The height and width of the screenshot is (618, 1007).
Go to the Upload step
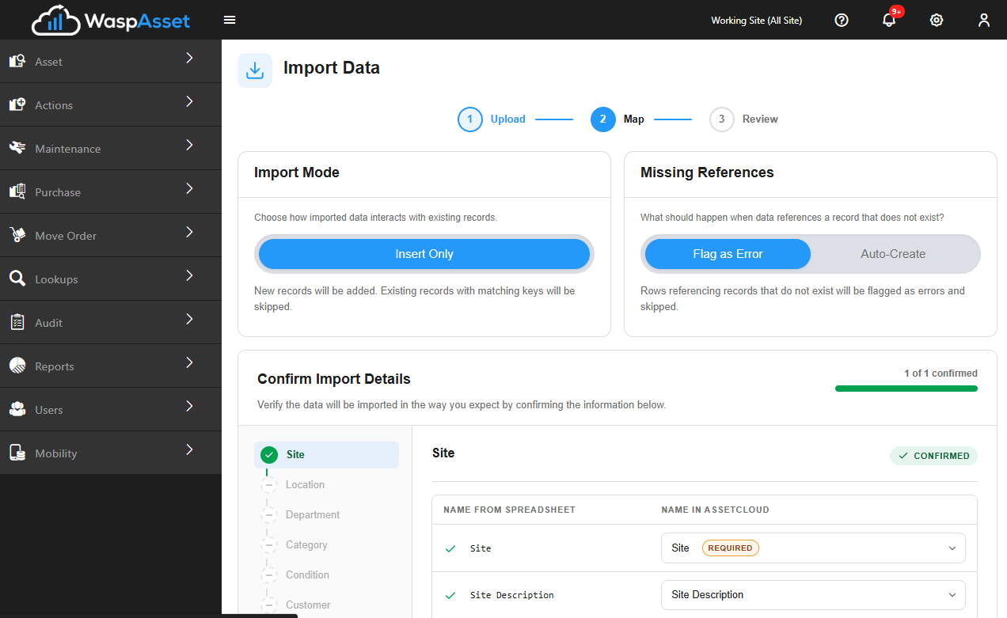492,119
